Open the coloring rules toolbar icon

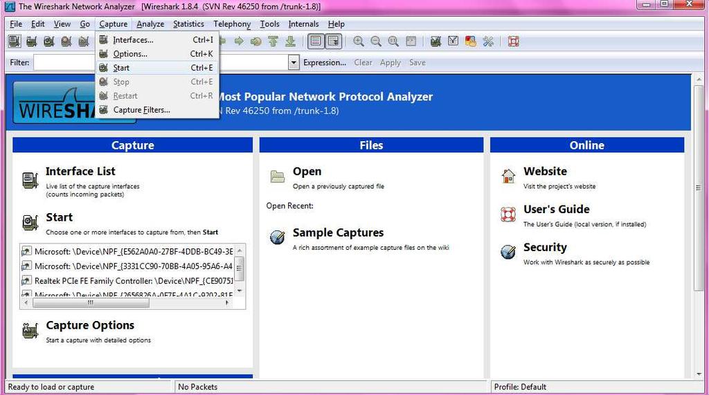coord(471,42)
